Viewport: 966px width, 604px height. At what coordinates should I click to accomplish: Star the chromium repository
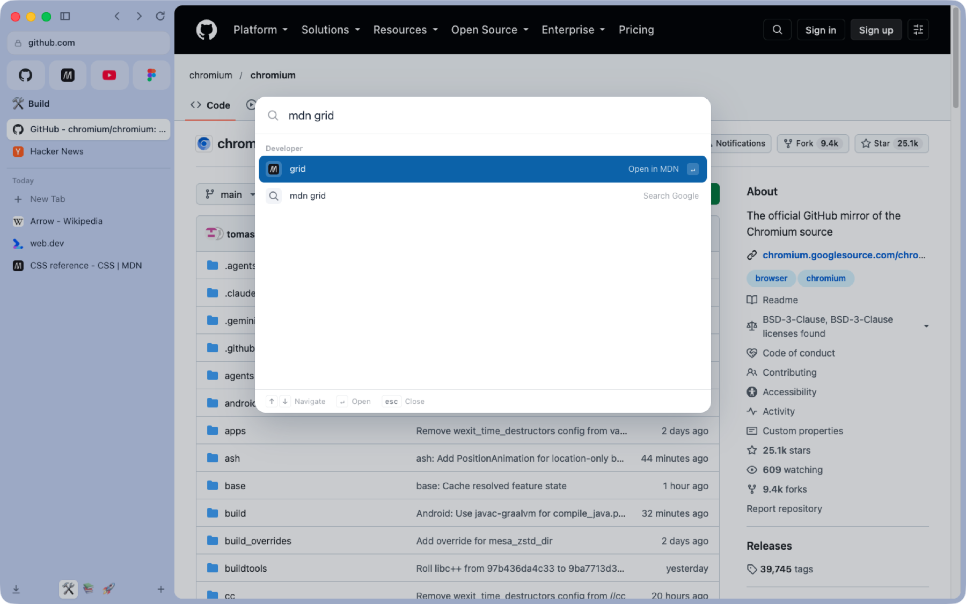pos(891,143)
